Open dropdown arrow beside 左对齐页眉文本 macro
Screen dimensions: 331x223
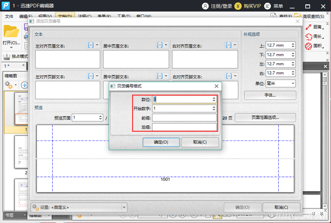[97, 45]
